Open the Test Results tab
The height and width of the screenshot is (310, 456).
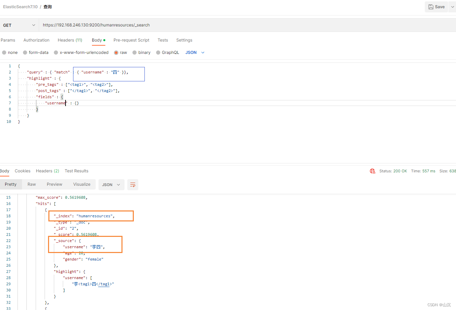coord(77,171)
